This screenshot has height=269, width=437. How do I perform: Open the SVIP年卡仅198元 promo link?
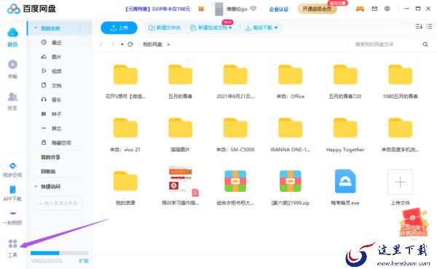157,9
